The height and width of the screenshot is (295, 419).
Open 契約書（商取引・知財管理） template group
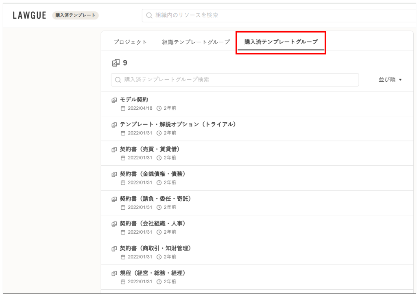click(x=155, y=248)
